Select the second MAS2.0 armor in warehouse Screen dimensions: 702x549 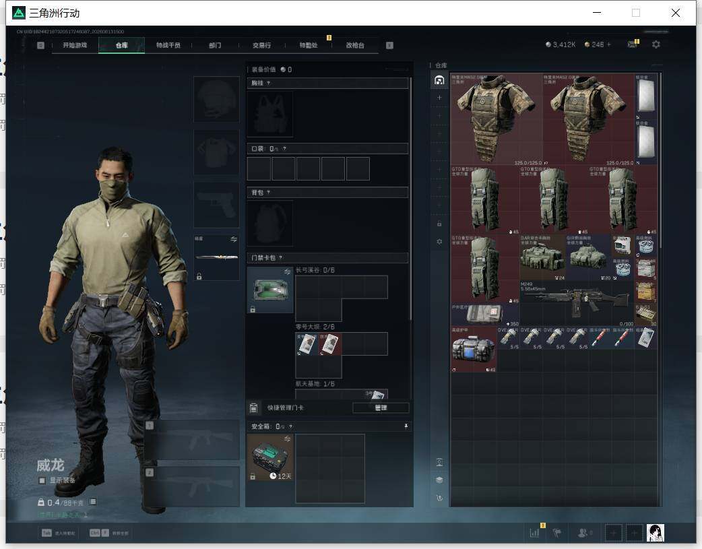click(589, 119)
